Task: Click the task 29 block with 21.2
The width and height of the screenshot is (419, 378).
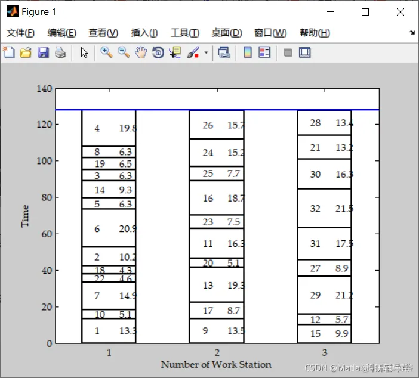Action: coord(325,295)
